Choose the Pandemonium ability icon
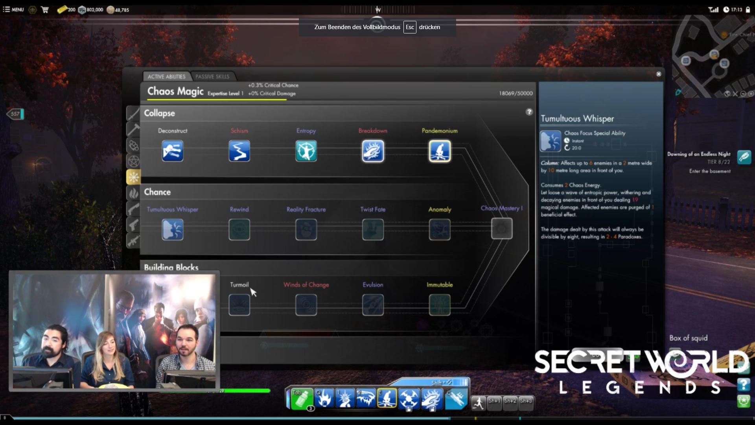This screenshot has height=425, width=755. point(440,151)
